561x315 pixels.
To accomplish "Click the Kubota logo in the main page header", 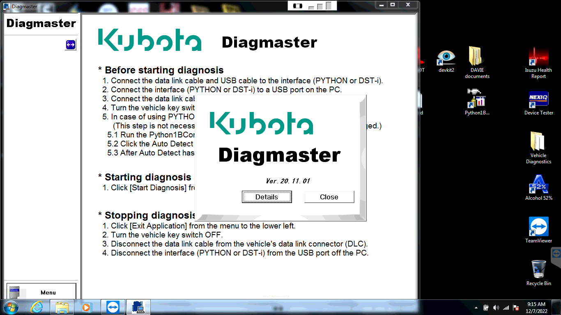I will point(150,40).
